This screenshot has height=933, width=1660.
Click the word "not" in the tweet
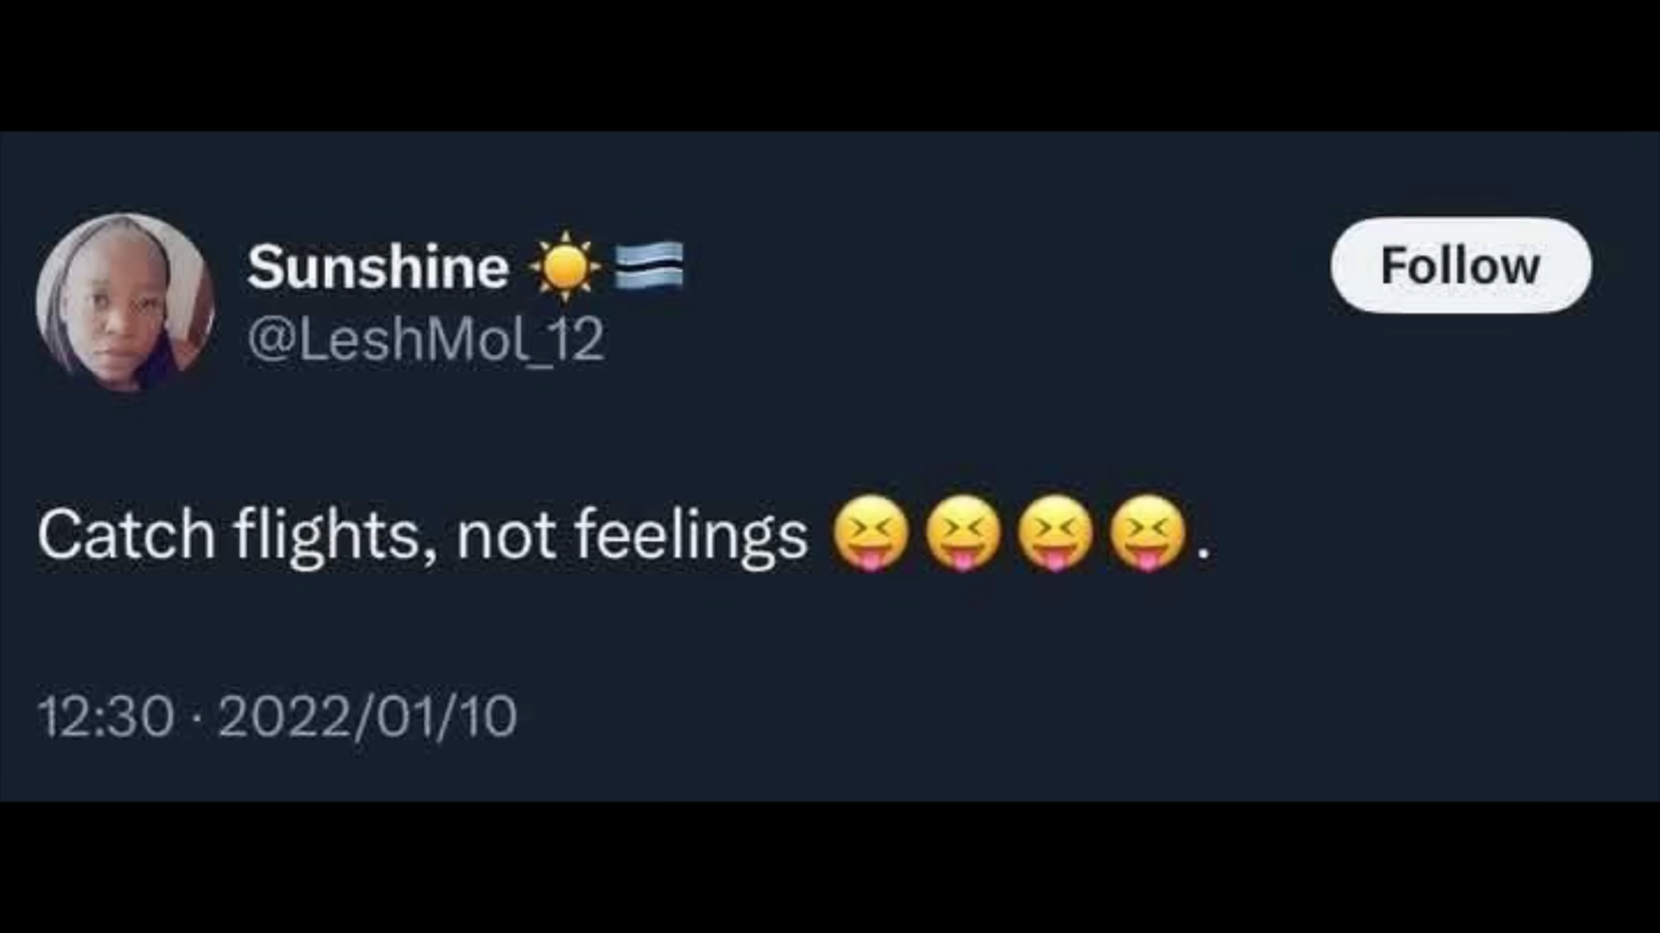506,535
